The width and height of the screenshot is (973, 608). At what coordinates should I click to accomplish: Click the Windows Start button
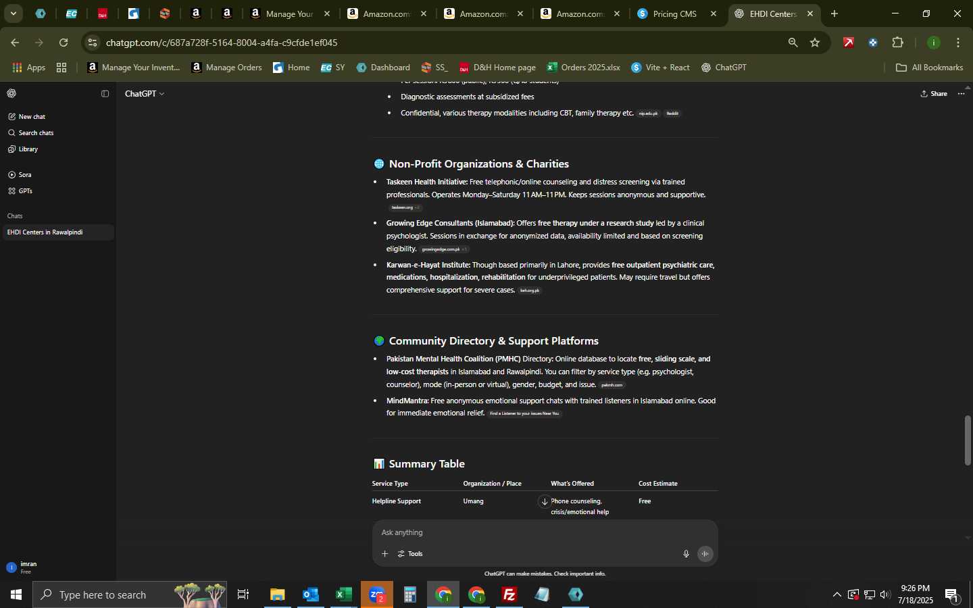[x=16, y=594]
